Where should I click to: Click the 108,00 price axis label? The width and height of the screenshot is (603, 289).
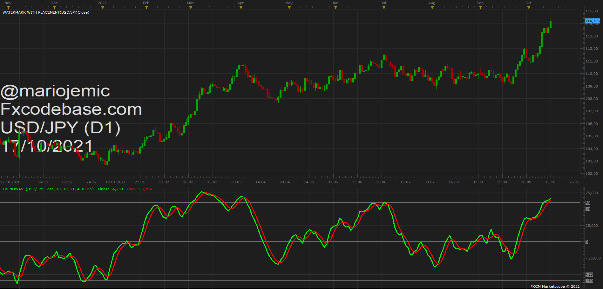tap(592, 99)
